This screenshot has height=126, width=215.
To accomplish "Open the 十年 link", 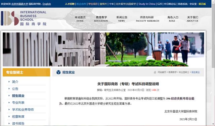I will pos(111,4).
